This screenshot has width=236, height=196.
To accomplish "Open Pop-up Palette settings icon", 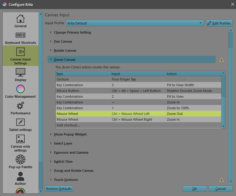I will 20,159.
